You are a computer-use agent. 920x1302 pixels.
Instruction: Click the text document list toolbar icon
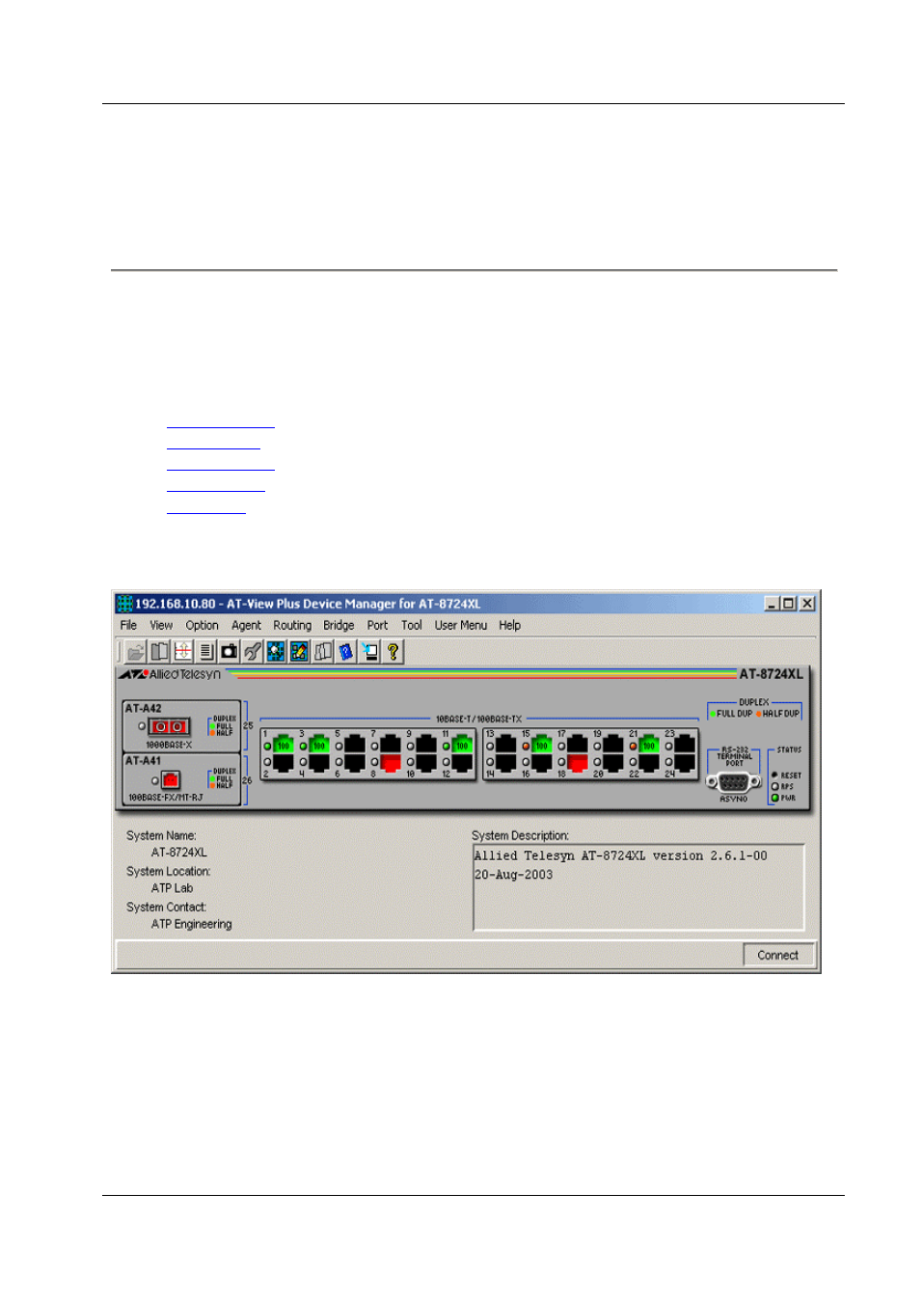205,651
